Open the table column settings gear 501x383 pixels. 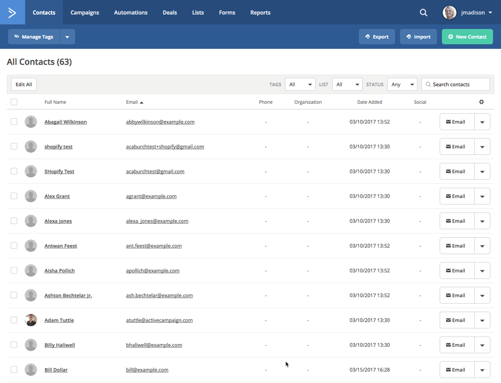481,102
